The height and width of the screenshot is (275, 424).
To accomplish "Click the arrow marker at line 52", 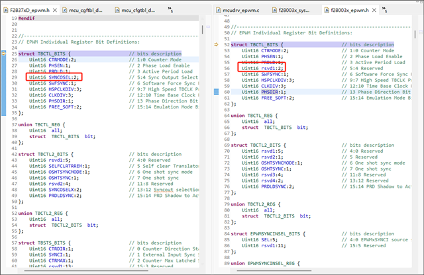I will coord(216,44).
